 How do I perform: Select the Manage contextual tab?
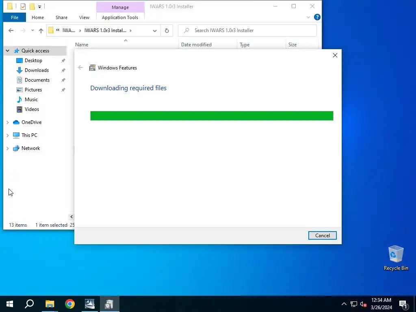(120, 7)
